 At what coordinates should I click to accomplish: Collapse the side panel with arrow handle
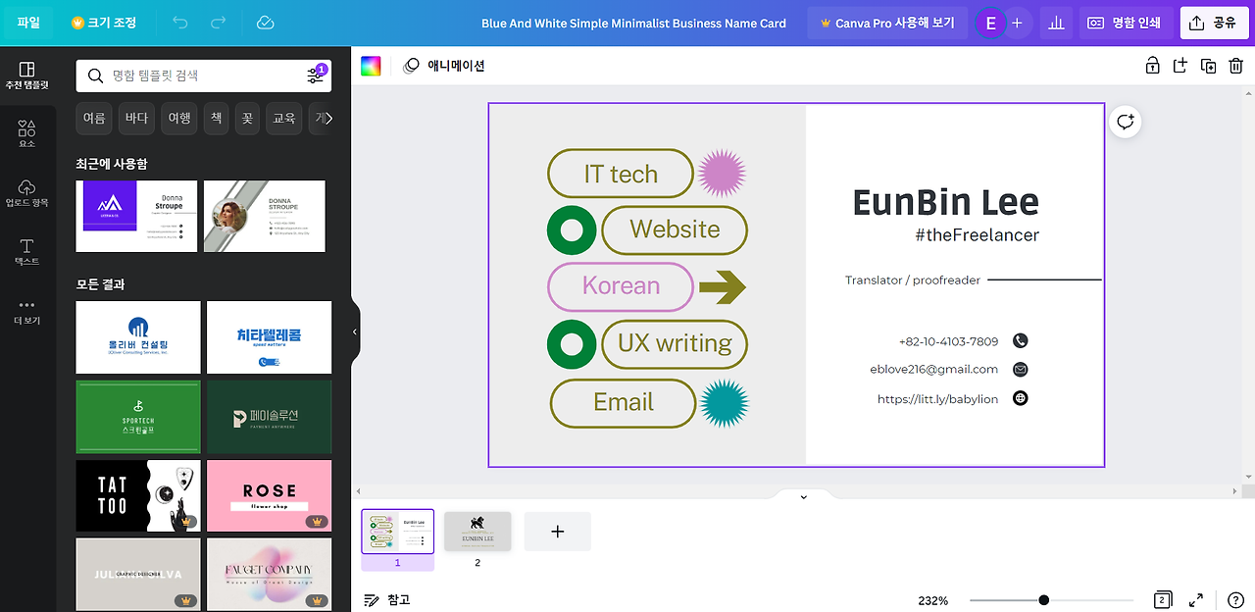[x=355, y=332]
